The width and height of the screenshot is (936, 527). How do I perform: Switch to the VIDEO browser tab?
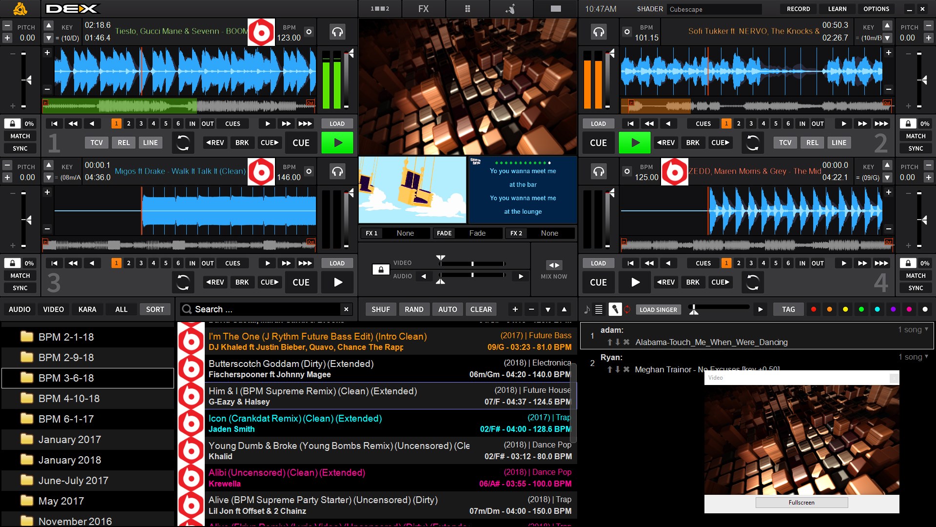53,309
